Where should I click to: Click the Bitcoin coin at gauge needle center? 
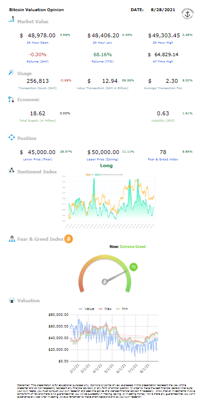point(104,282)
